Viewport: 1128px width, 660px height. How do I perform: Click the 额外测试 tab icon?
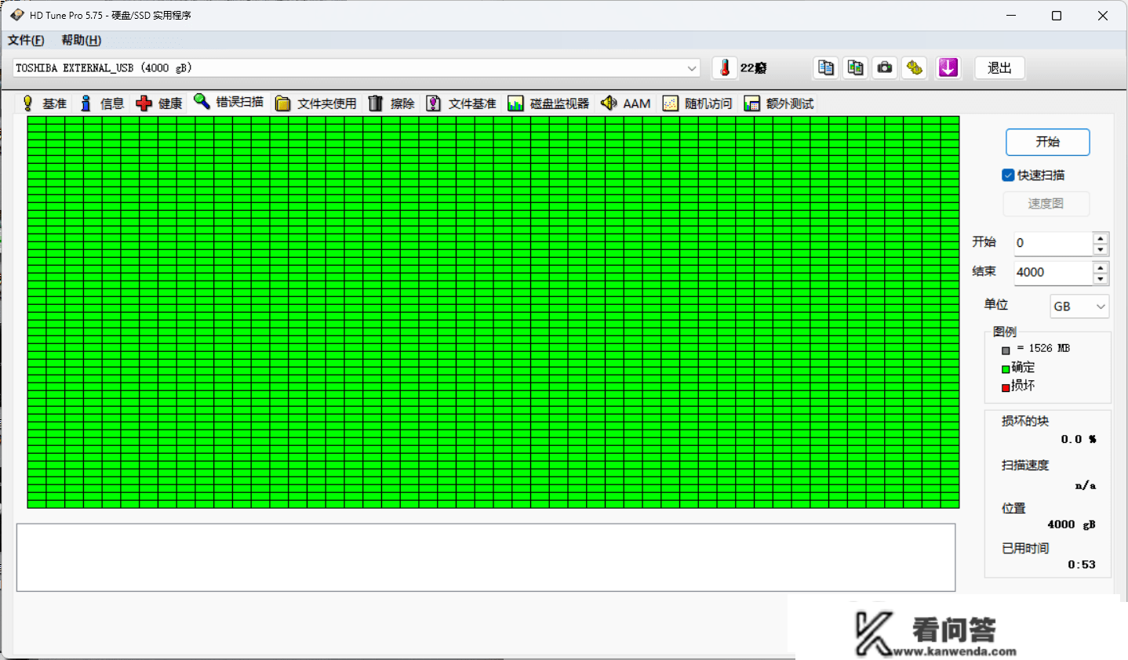click(x=751, y=103)
